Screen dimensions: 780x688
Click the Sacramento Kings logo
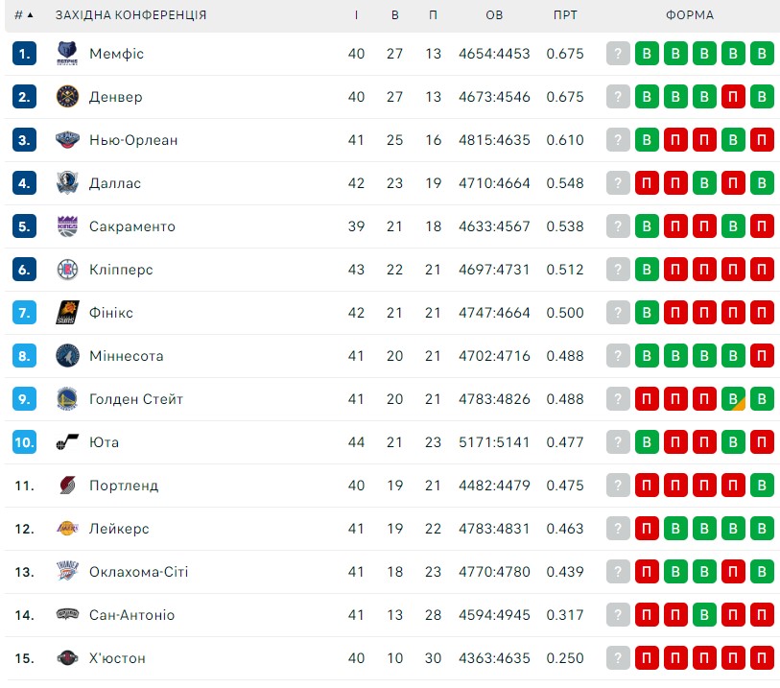click(x=67, y=226)
